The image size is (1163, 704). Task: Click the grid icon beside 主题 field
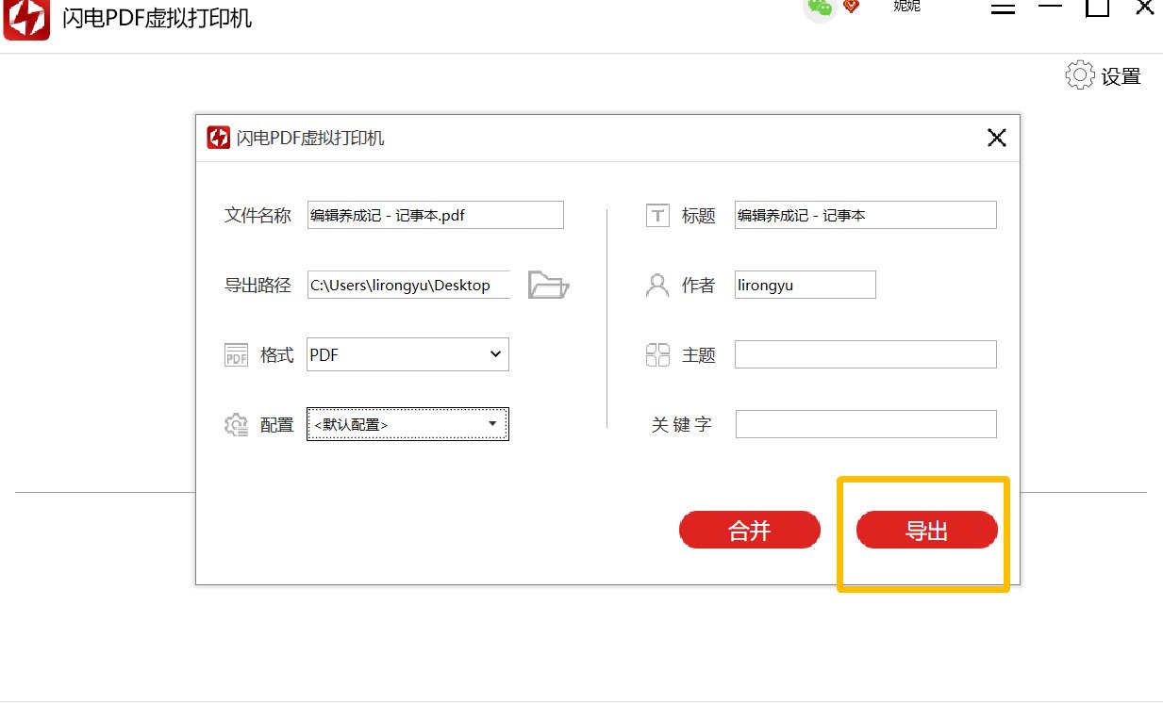[x=657, y=354]
